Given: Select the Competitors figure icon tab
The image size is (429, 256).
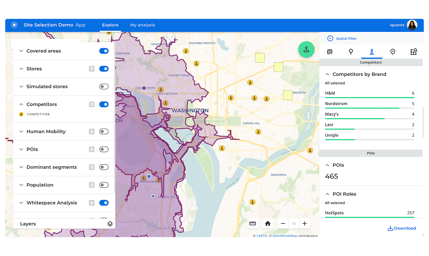Looking at the screenshot, I should pyautogui.click(x=371, y=52).
